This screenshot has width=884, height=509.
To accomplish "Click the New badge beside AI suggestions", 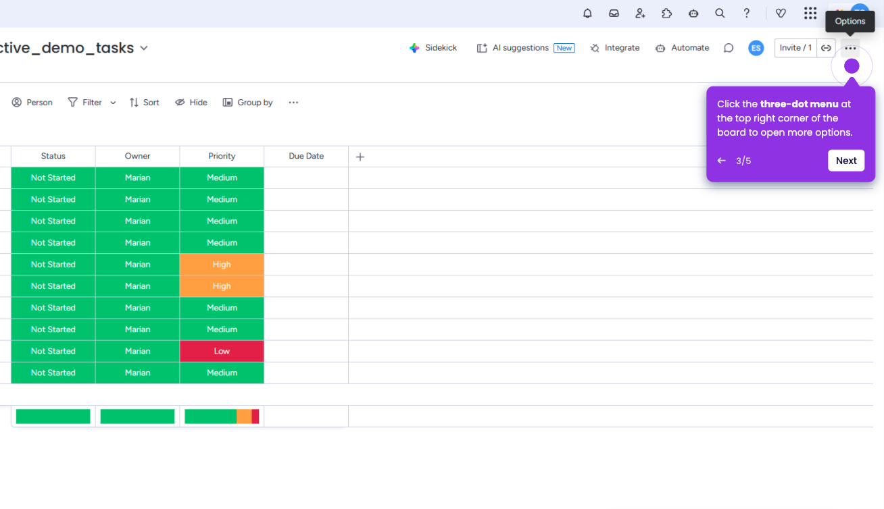I will click(x=564, y=48).
